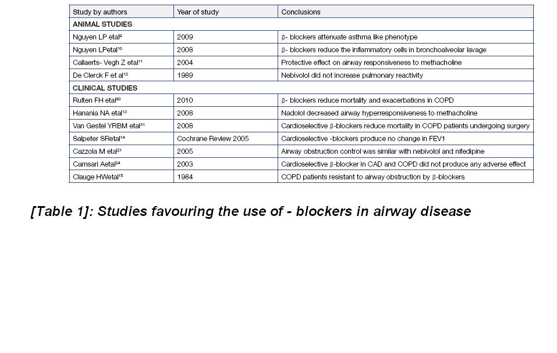
Task: Click the "Camsari Aetal" author cell
Action: (97, 164)
